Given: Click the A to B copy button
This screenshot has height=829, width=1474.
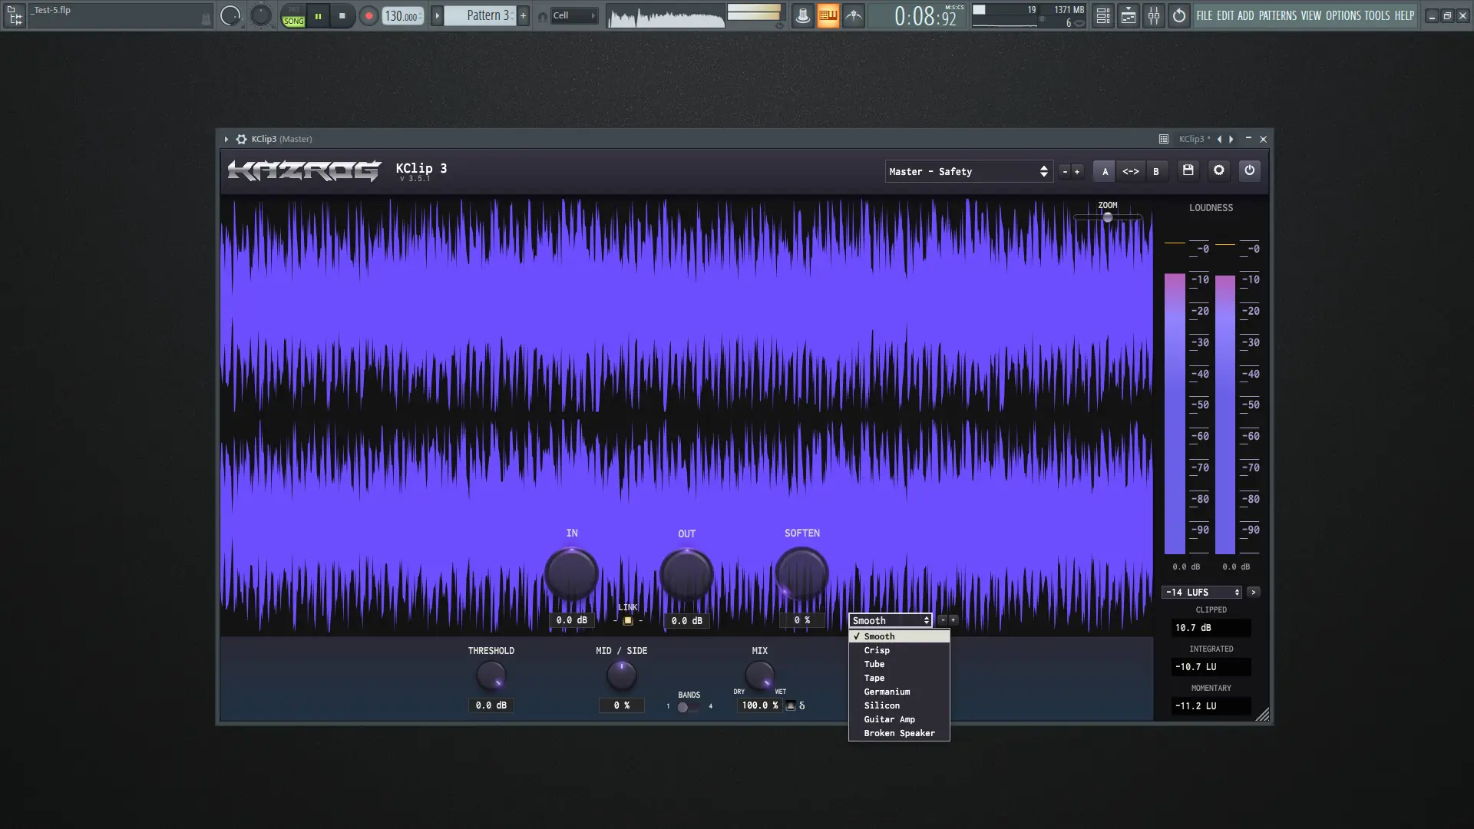Looking at the screenshot, I should coord(1130,171).
